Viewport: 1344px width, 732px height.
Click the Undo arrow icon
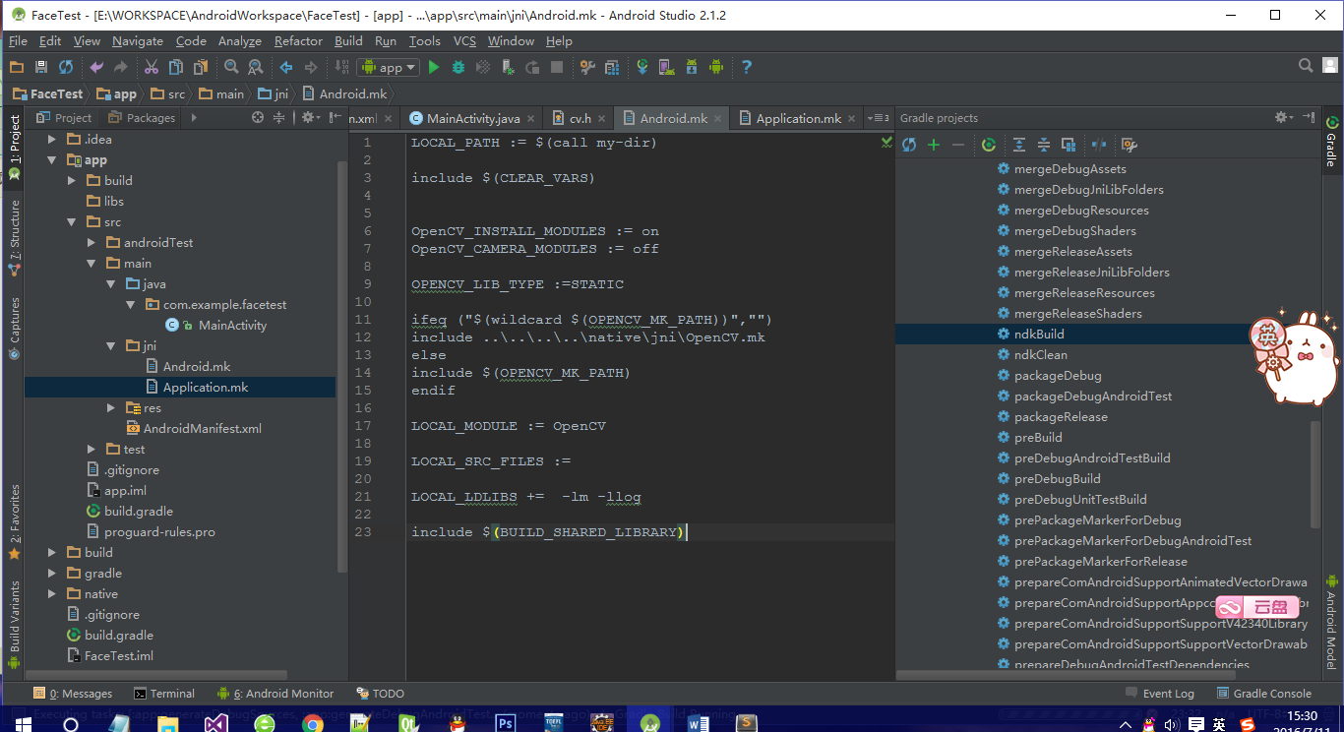(96, 67)
